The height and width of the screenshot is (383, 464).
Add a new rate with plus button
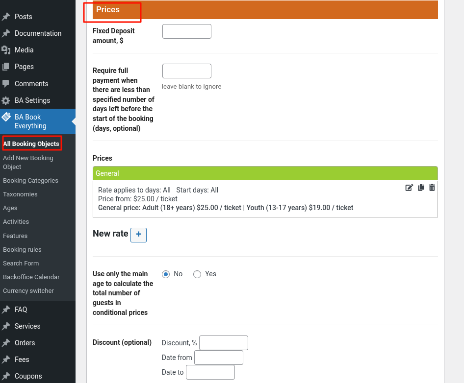[138, 235]
